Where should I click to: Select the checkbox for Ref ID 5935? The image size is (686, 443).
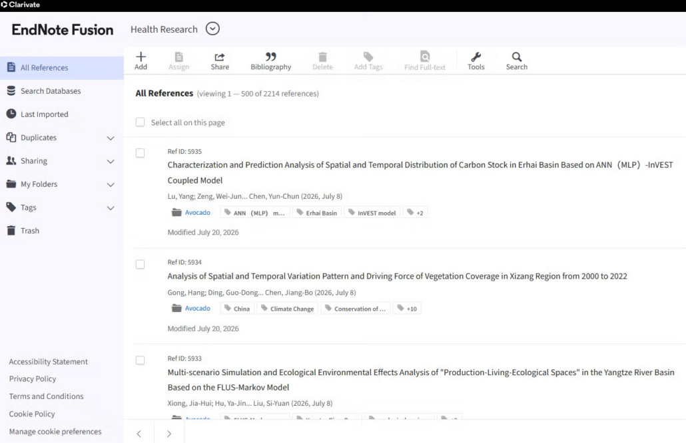tap(140, 153)
